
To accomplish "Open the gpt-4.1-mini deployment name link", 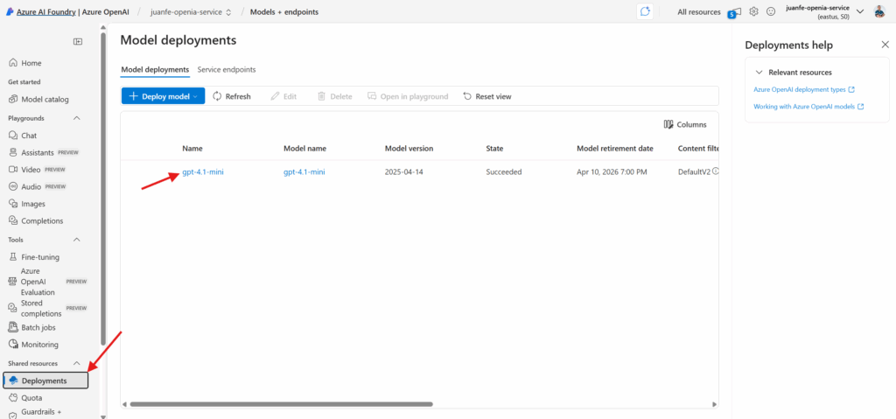I will click(x=203, y=172).
